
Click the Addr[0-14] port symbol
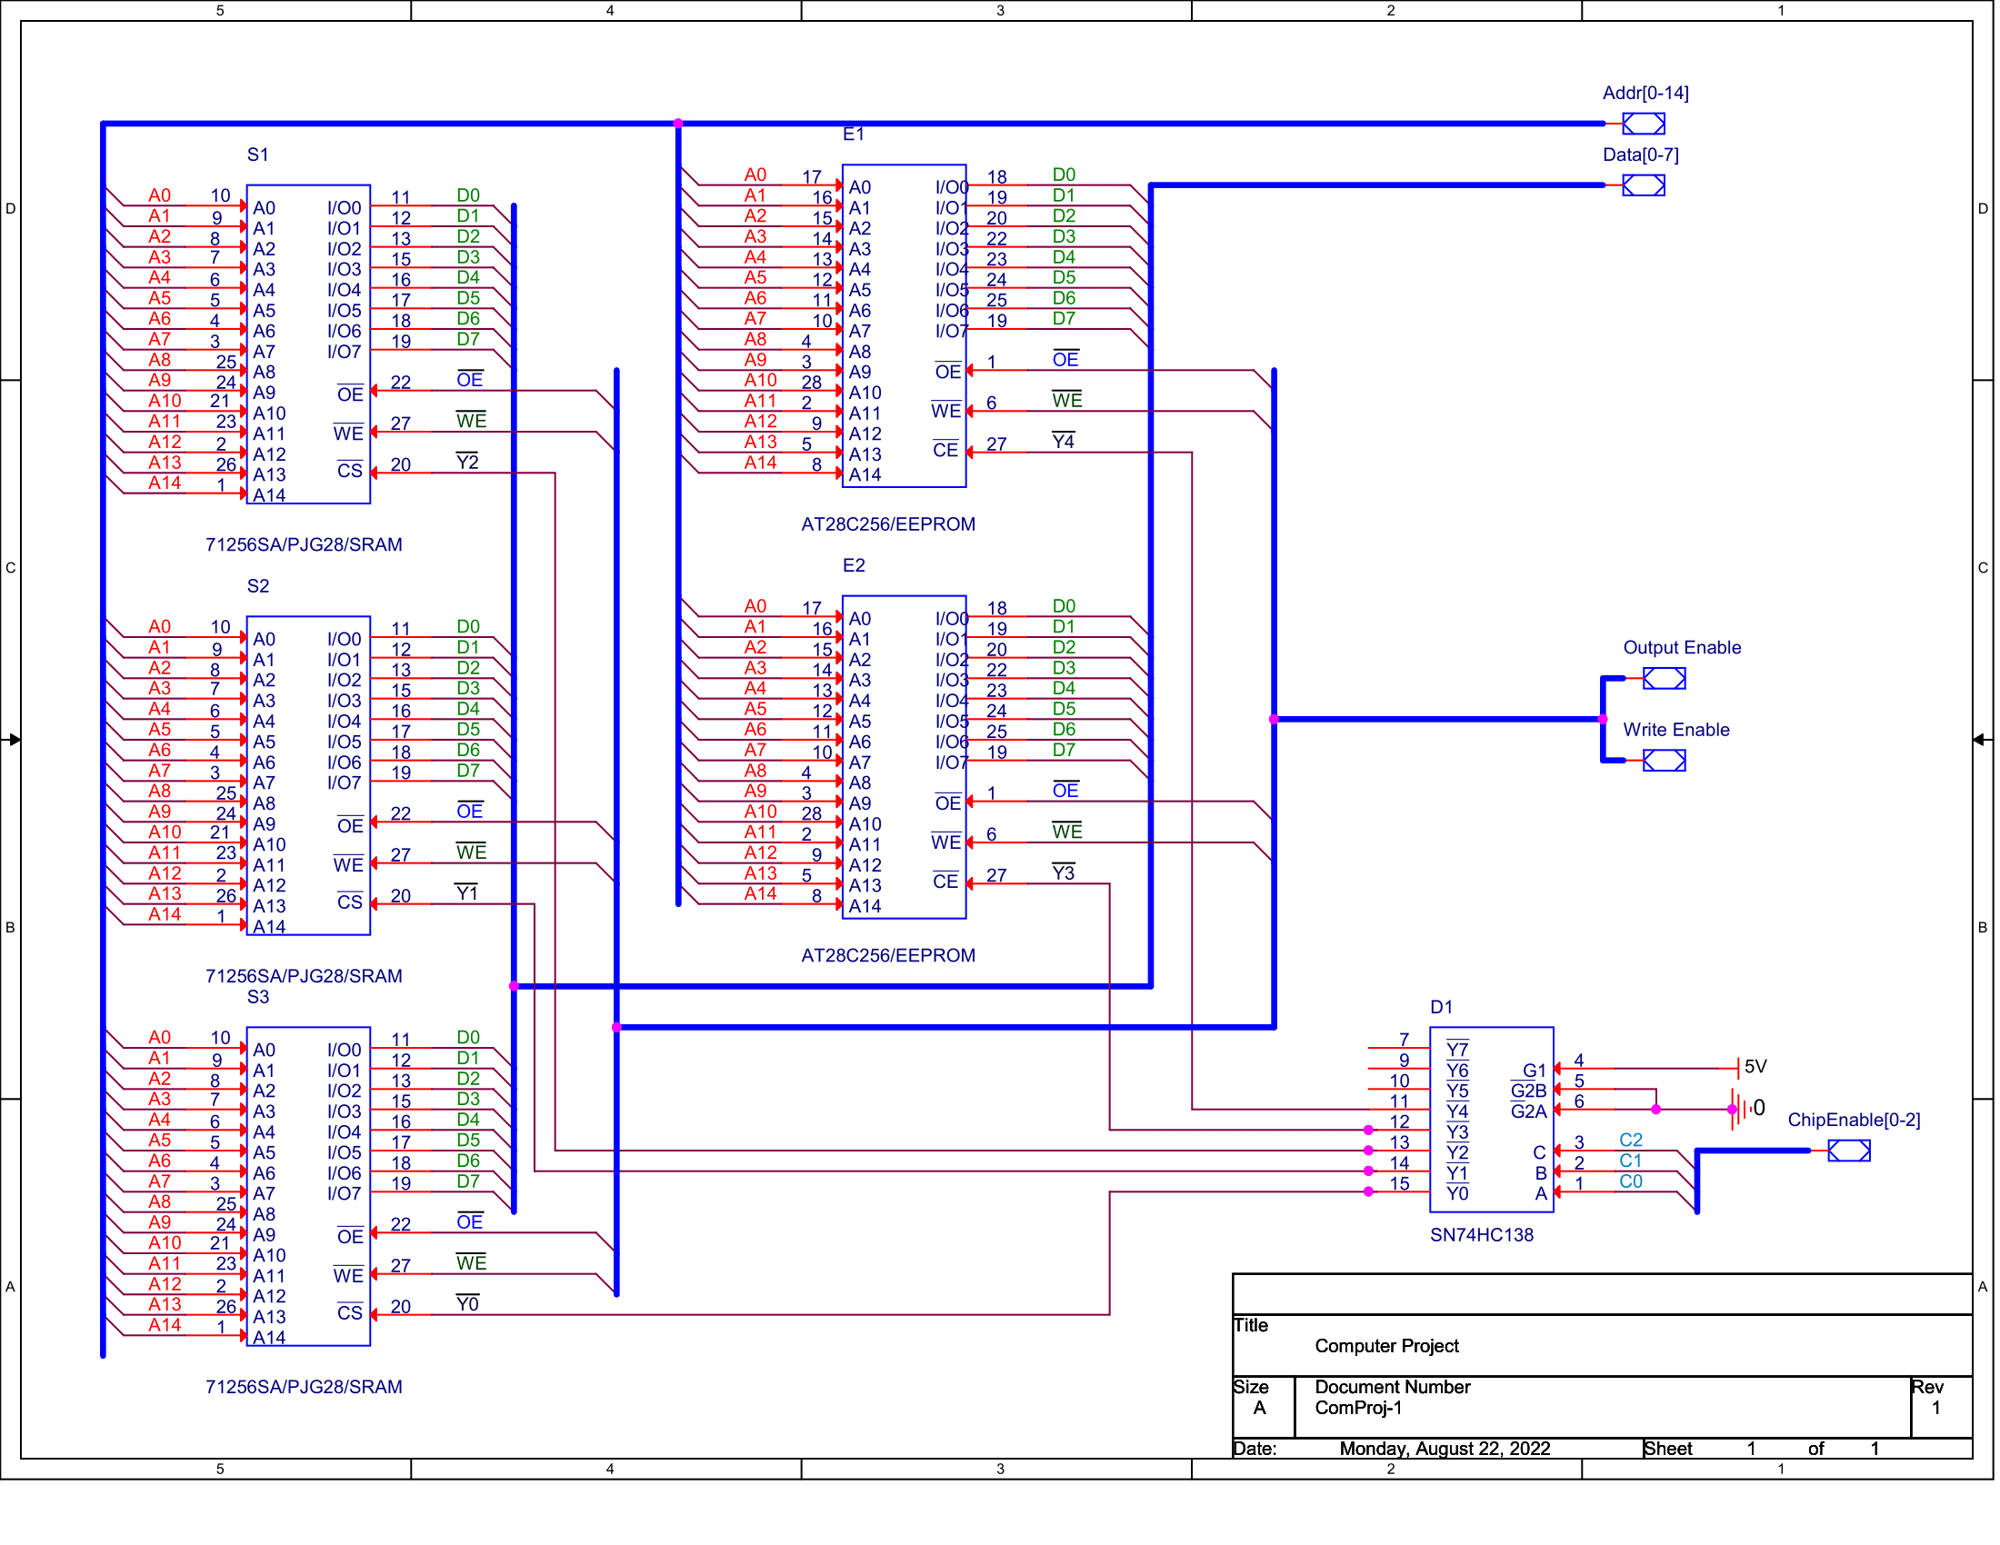1644,124
